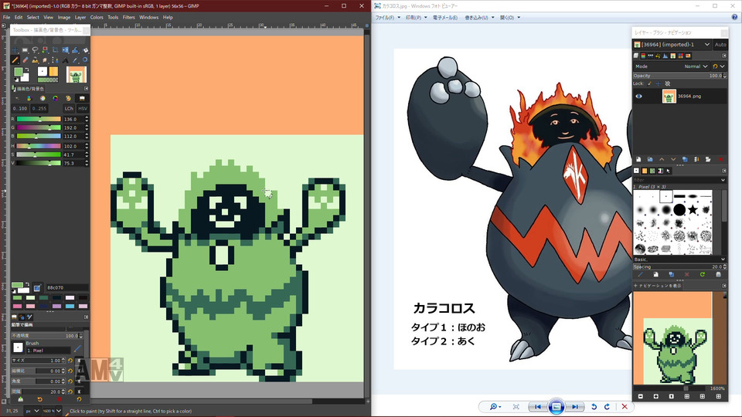
Task: Swap foreground and background colors
Action: (27, 69)
